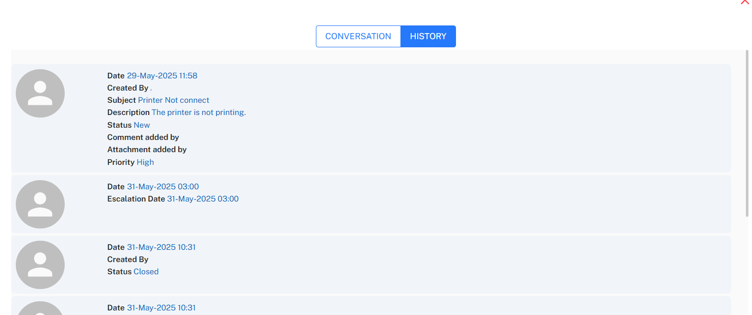Click the status value Closed
The height and width of the screenshot is (315, 752).
(146, 272)
